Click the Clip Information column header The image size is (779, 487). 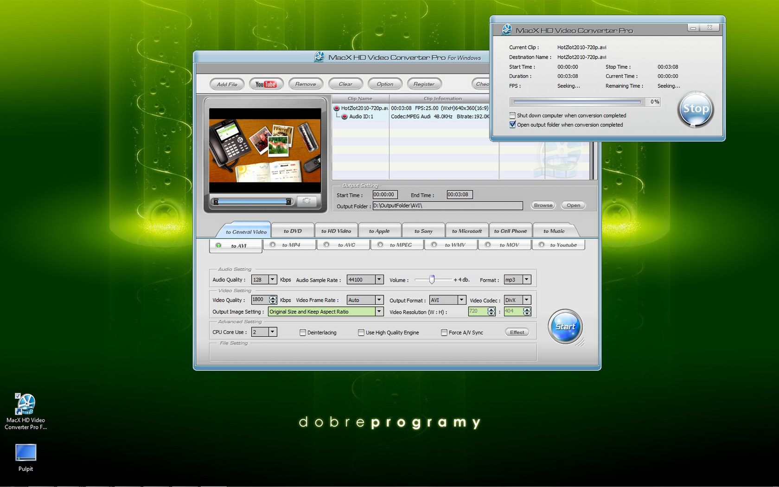coord(442,98)
